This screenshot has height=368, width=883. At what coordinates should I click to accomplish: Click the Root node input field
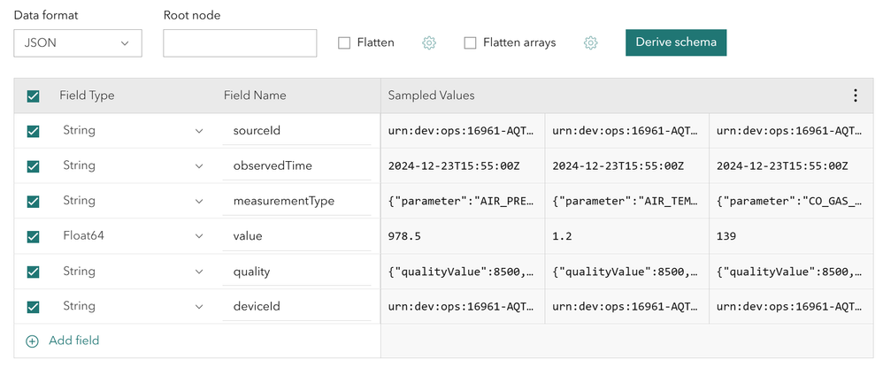[240, 42]
